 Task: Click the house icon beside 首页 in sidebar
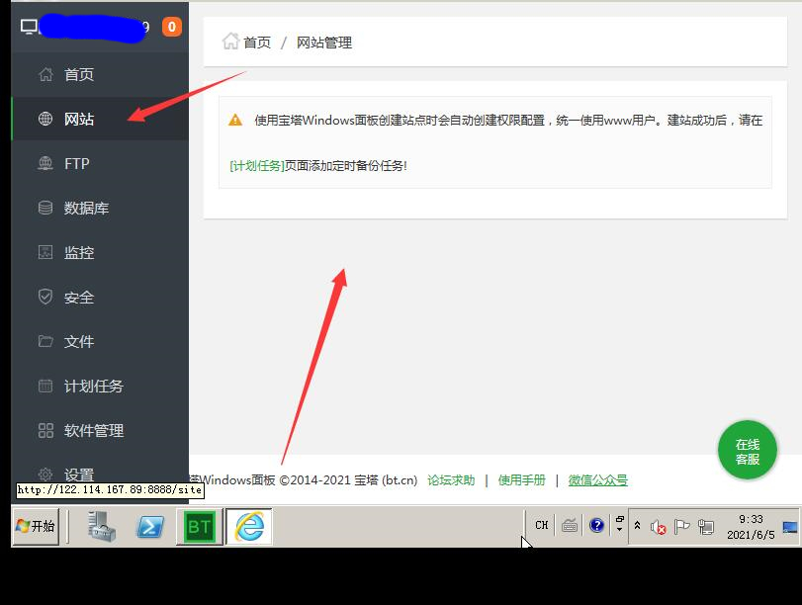pyautogui.click(x=45, y=75)
